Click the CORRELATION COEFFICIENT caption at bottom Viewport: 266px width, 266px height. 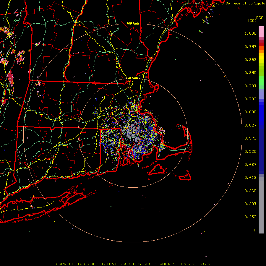133,264
